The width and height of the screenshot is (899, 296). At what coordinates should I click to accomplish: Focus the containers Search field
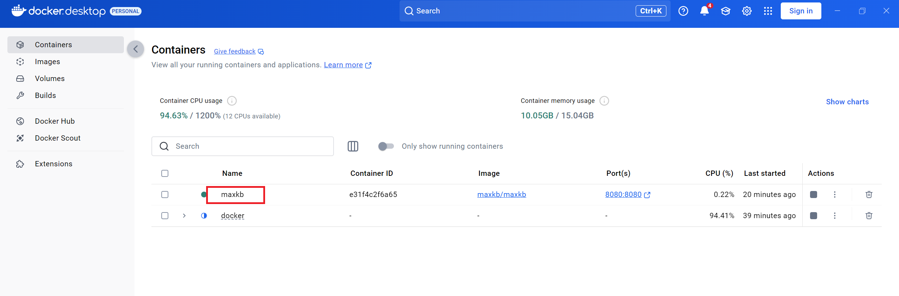(x=242, y=146)
